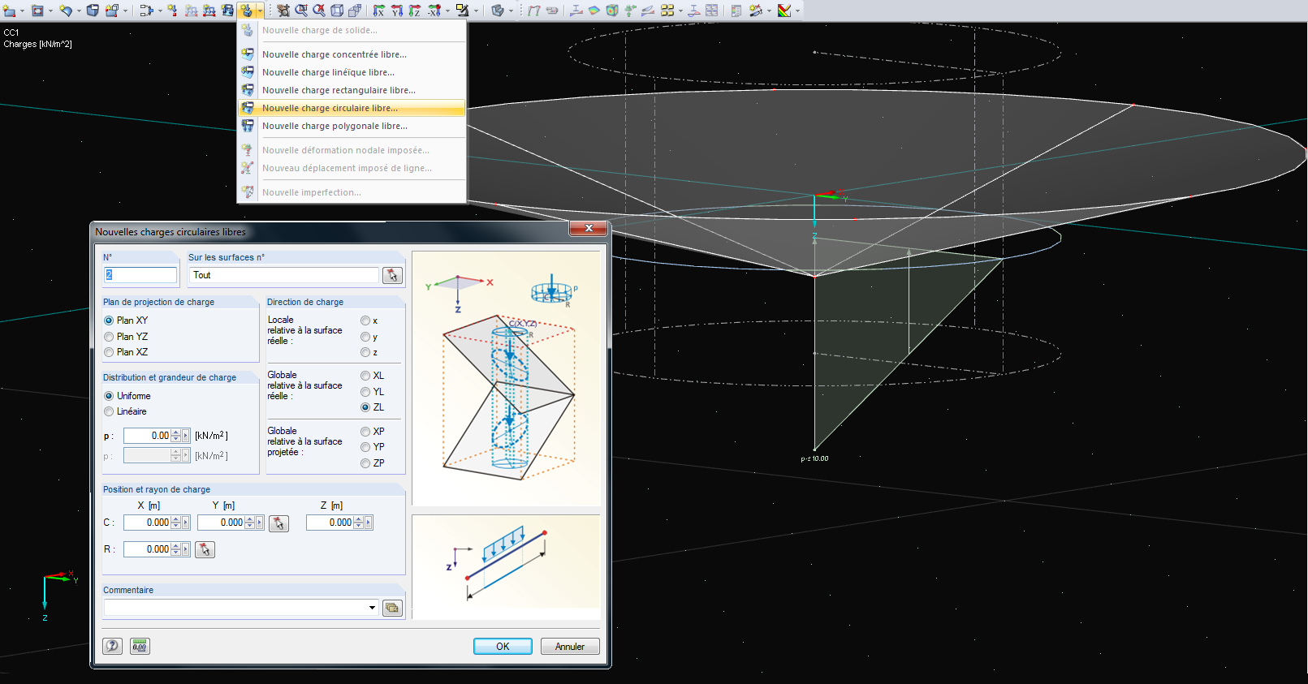Screen dimensions: 1308x684
Task: Select local x load direction
Action: [365, 321]
